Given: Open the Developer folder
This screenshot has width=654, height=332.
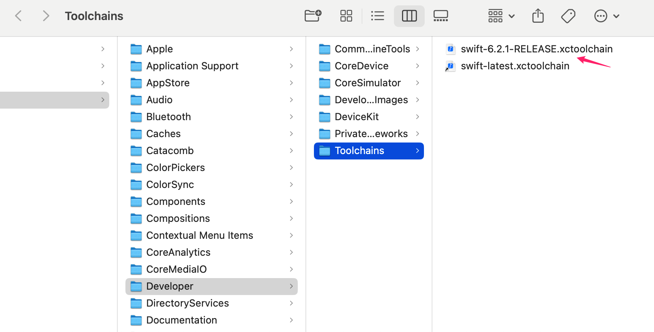Looking at the screenshot, I should click(x=170, y=286).
